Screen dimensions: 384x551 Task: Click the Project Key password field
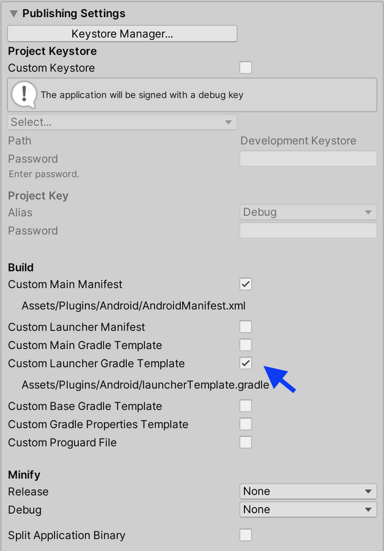pyautogui.click(x=308, y=231)
